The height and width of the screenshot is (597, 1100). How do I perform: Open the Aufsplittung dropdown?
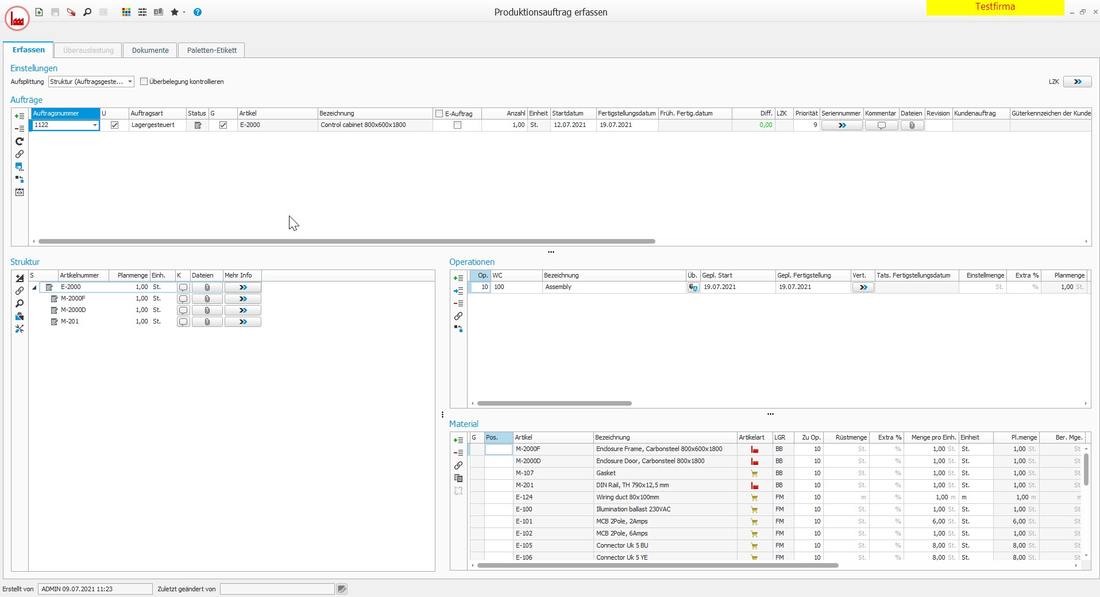(x=130, y=82)
